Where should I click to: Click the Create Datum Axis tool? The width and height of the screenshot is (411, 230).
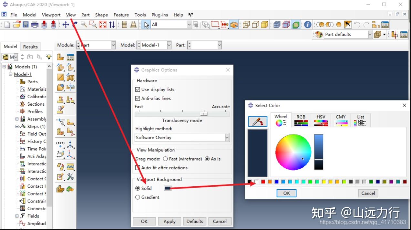coord(70,144)
